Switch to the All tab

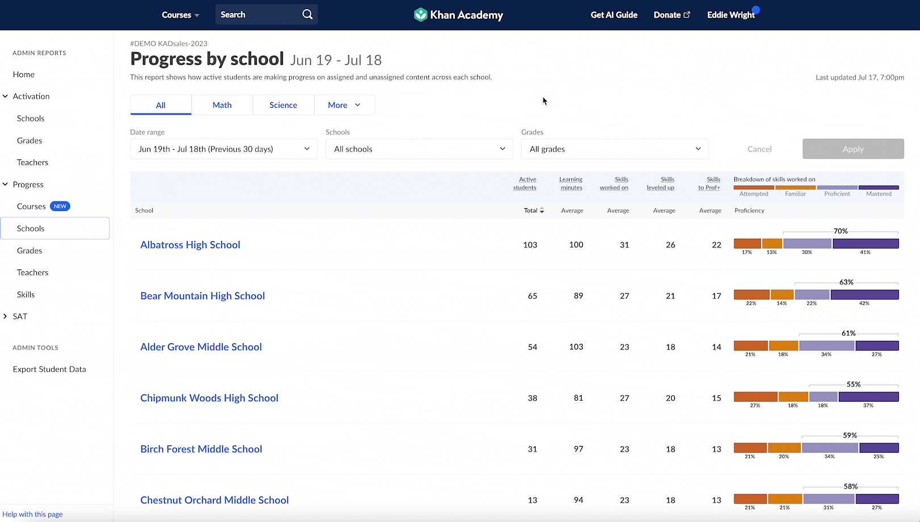161,105
